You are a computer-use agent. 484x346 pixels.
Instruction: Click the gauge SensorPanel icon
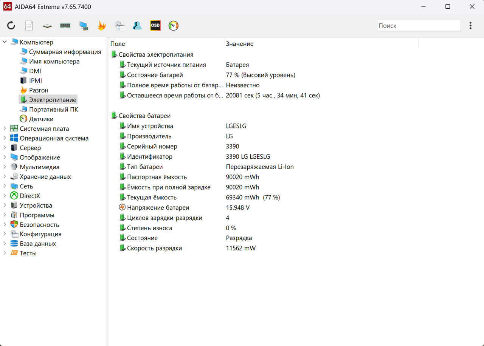[173, 26]
